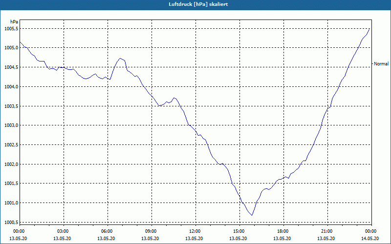Select the 'Normal' label beside the chart
391x244 pixels.
(381, 64)
